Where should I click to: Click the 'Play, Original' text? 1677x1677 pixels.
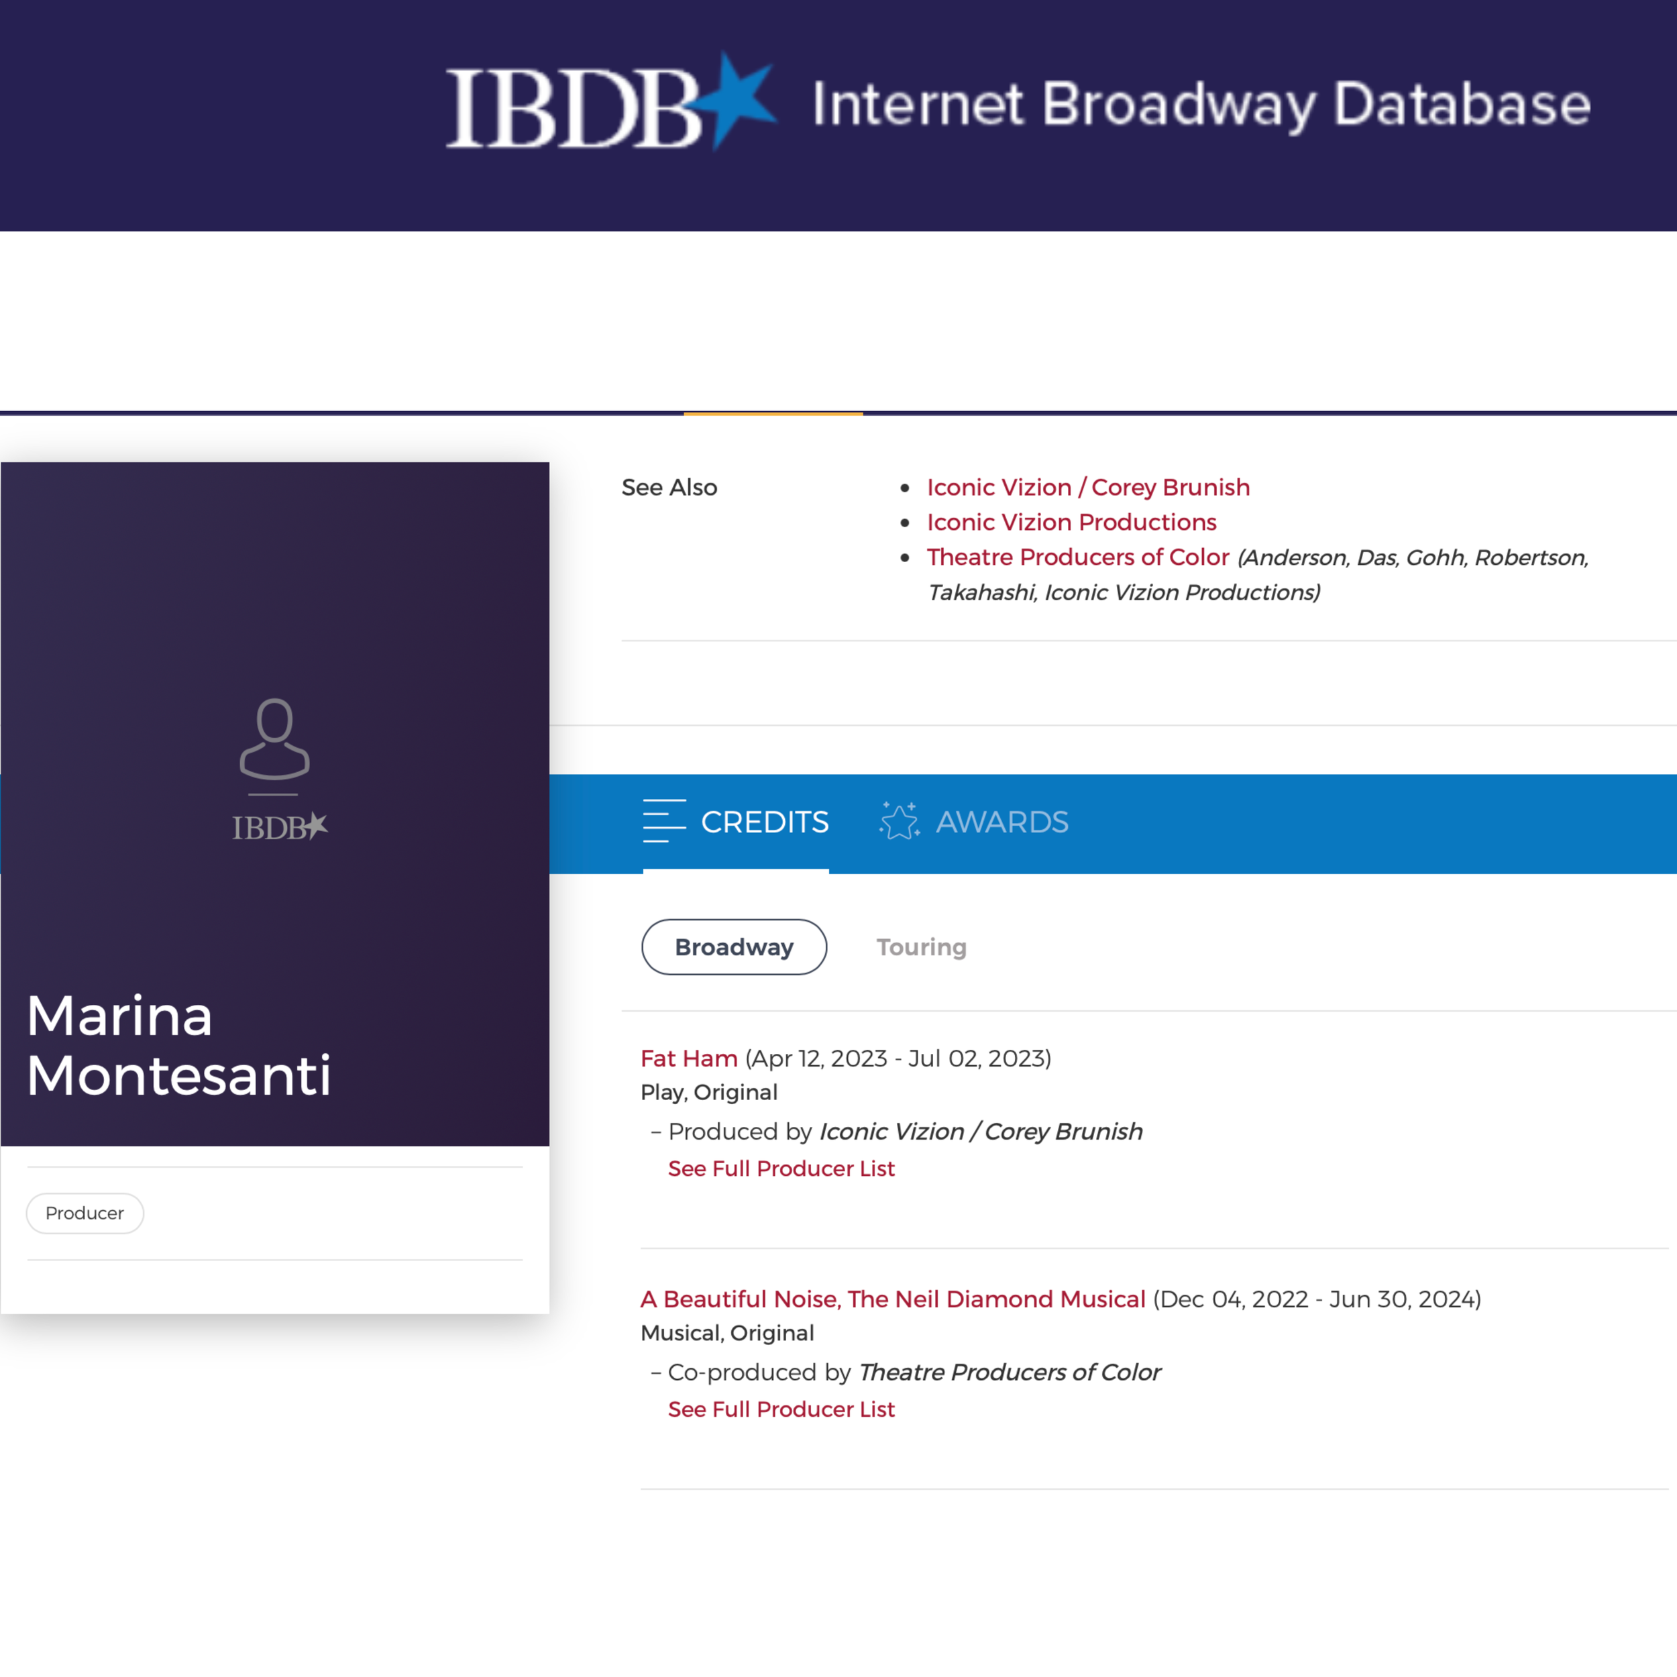(x=708, y=1092)
